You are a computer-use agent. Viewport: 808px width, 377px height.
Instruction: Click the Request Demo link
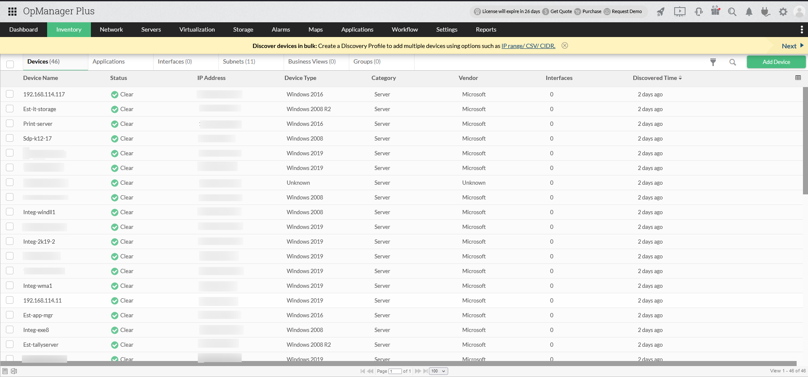tap(627, 11)
